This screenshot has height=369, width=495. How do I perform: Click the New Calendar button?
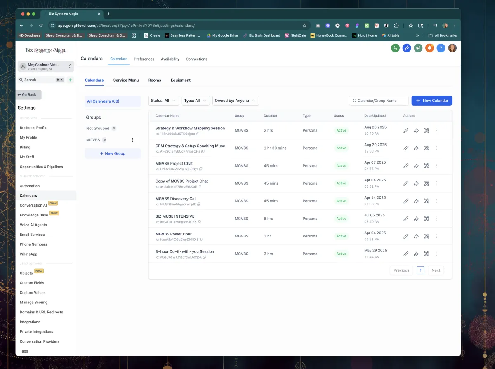[x=431, y=101]
